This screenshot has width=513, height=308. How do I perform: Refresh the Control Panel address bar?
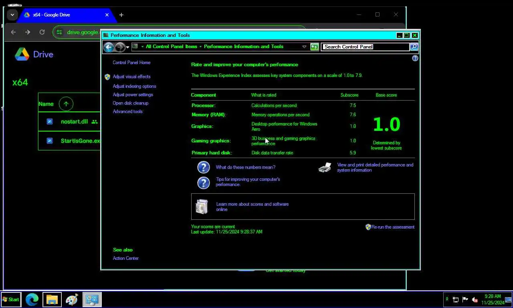(x=314, y=47)
